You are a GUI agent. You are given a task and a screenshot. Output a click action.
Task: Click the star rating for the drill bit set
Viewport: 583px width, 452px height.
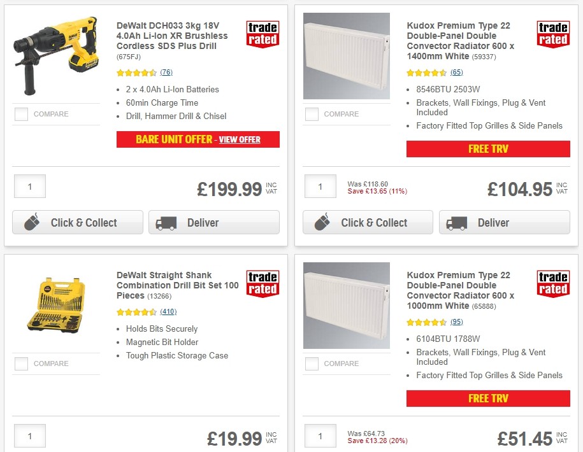134,312
